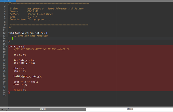The height and width of the screenshot is (112, 173).
Task: Click line number 16 in the gutter
Action: coord(4,44)
